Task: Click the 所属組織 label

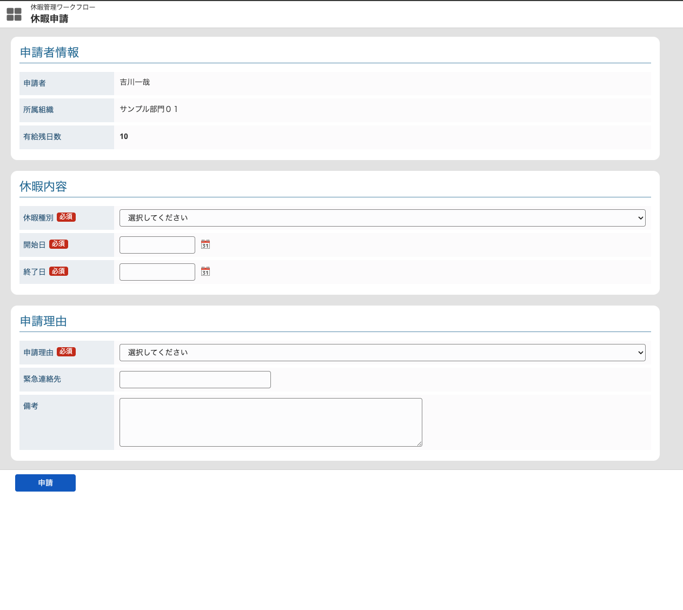Action: (38, 110)
